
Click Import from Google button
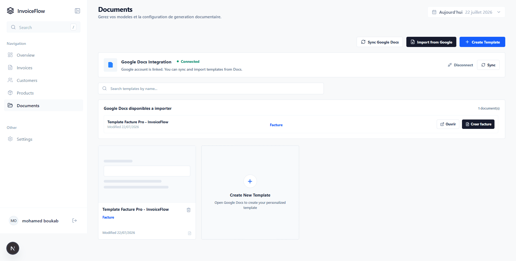coord(431,42)
